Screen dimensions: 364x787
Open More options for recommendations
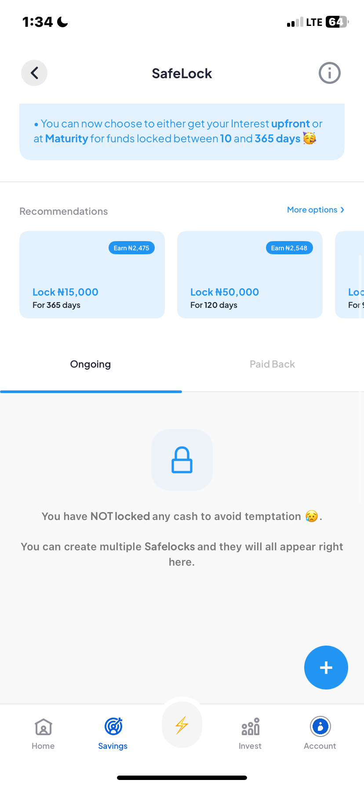[x=312, y=210]
